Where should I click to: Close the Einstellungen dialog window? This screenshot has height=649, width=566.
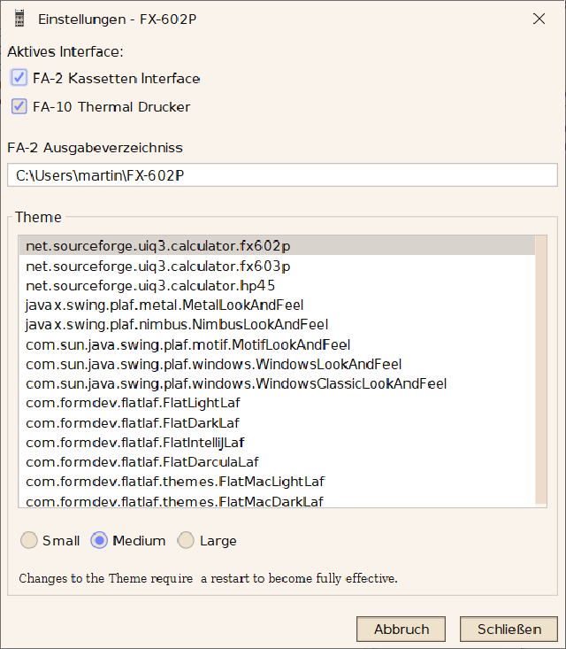tap(539, 19)
